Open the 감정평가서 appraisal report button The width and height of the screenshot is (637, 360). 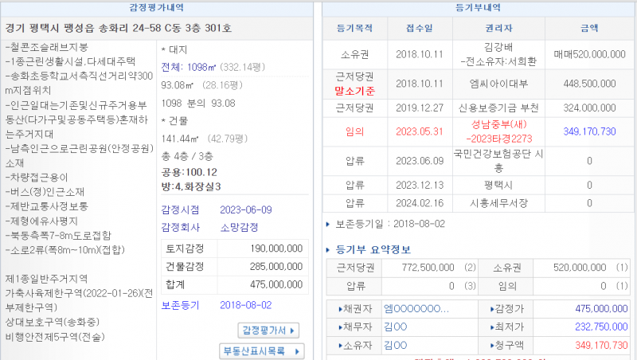[271, 330]
